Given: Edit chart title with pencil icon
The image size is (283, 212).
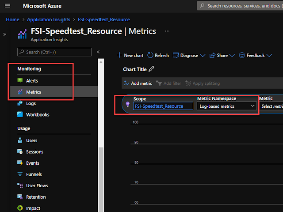Looking at the screenshot, I should tap(151, 69).
